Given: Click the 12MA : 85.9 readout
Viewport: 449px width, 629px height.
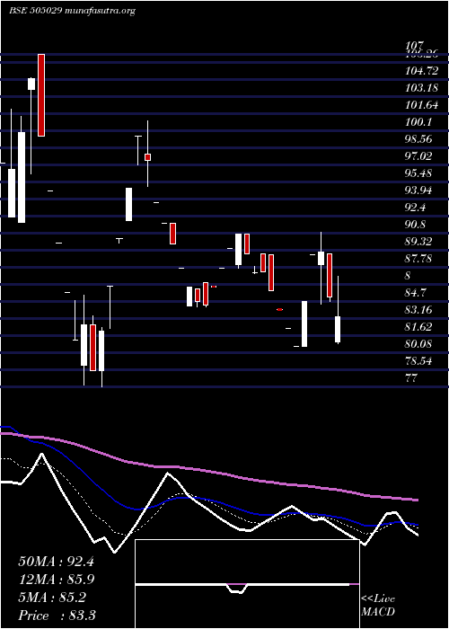Looking at the screenshot, I should tap(56, 580).
